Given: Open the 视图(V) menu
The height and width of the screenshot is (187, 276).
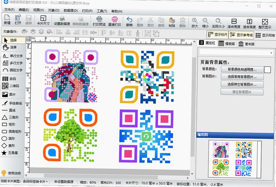Looking at the screenshot, I should coord(39,10).
